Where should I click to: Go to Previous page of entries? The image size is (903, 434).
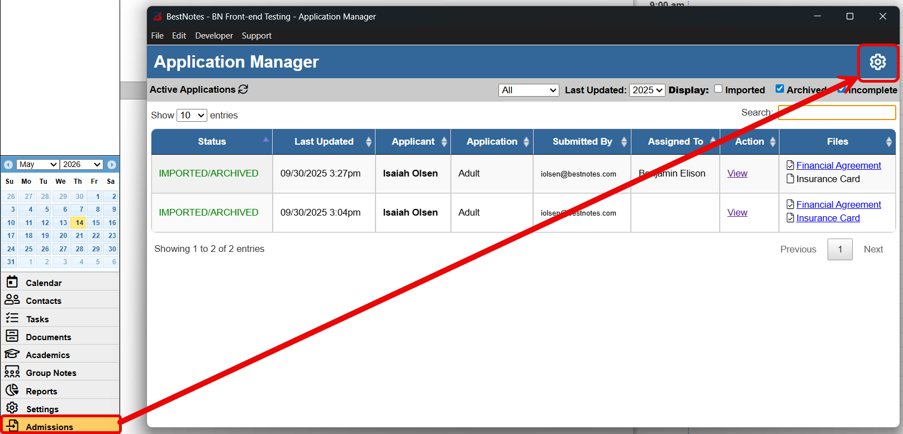(x=798, y=249)
